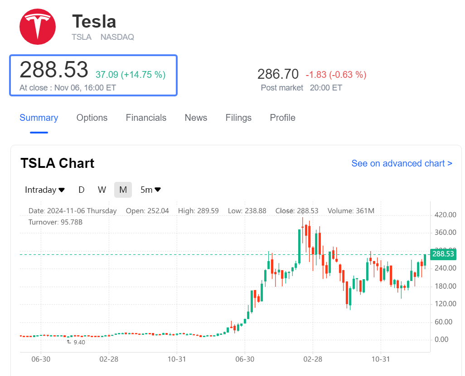The height and width of the screenshot is (376, 465).
Task: Go to the News tab
Action: [196, 118]
